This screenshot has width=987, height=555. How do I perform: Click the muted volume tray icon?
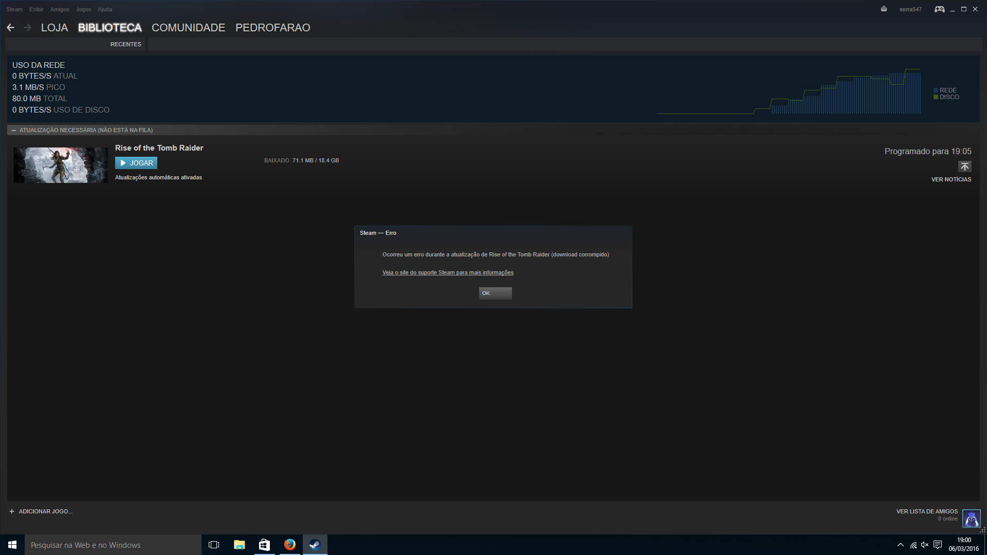pyautogui.click(x=925, y=545)
